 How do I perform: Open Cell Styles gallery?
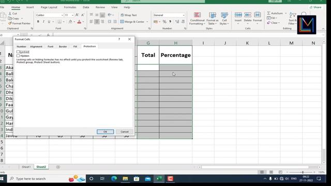(x=224, y=19)
